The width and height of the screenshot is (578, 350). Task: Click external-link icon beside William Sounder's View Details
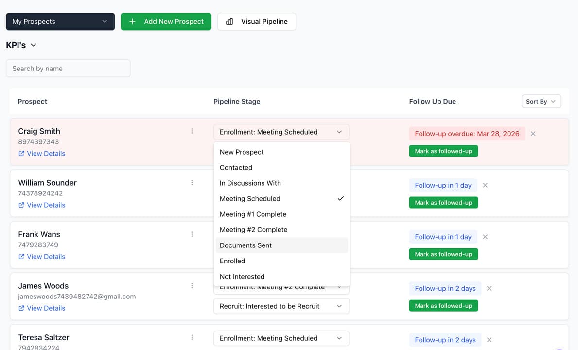pos(21,205)
